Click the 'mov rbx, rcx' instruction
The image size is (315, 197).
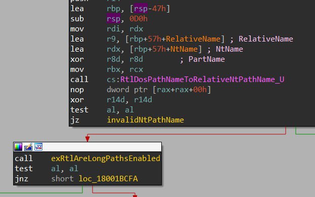(107, 69)
